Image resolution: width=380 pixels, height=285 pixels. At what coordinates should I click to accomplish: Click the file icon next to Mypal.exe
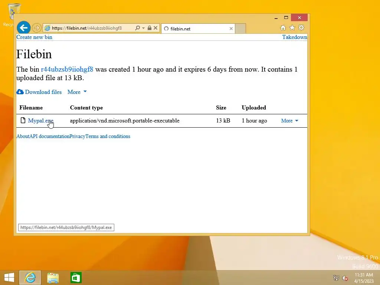click(23, 121)
